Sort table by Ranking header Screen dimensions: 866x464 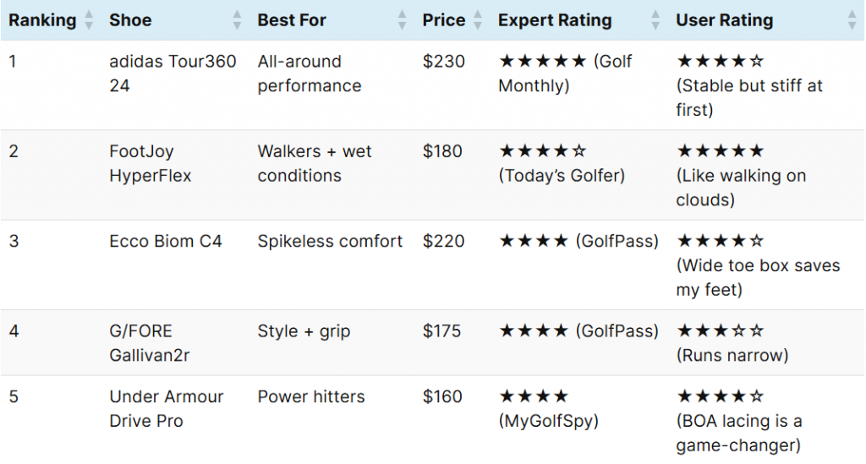(x=42, y=20)
